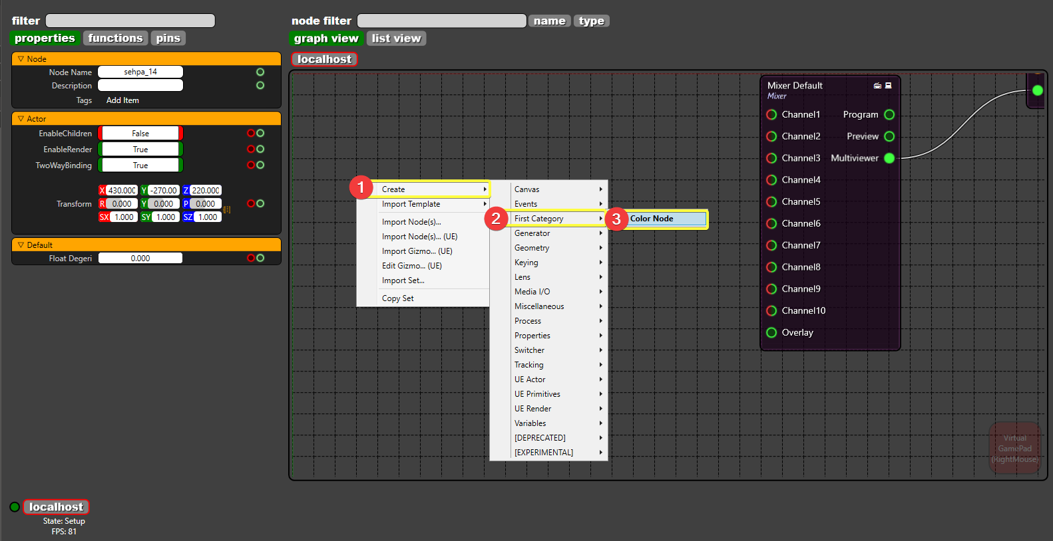Click the Multiviewer output pin on the mixer
This screenshot has height=541, width=1053.
(889, 158)
